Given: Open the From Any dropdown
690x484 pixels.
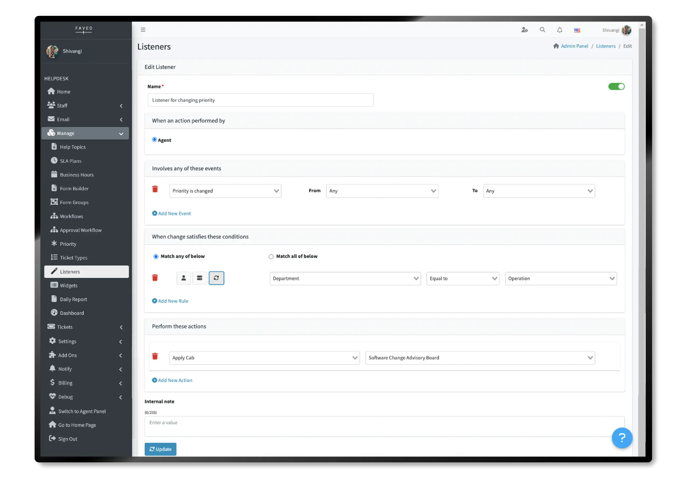Looking at the screenshot, I should [x=382, y=191].
